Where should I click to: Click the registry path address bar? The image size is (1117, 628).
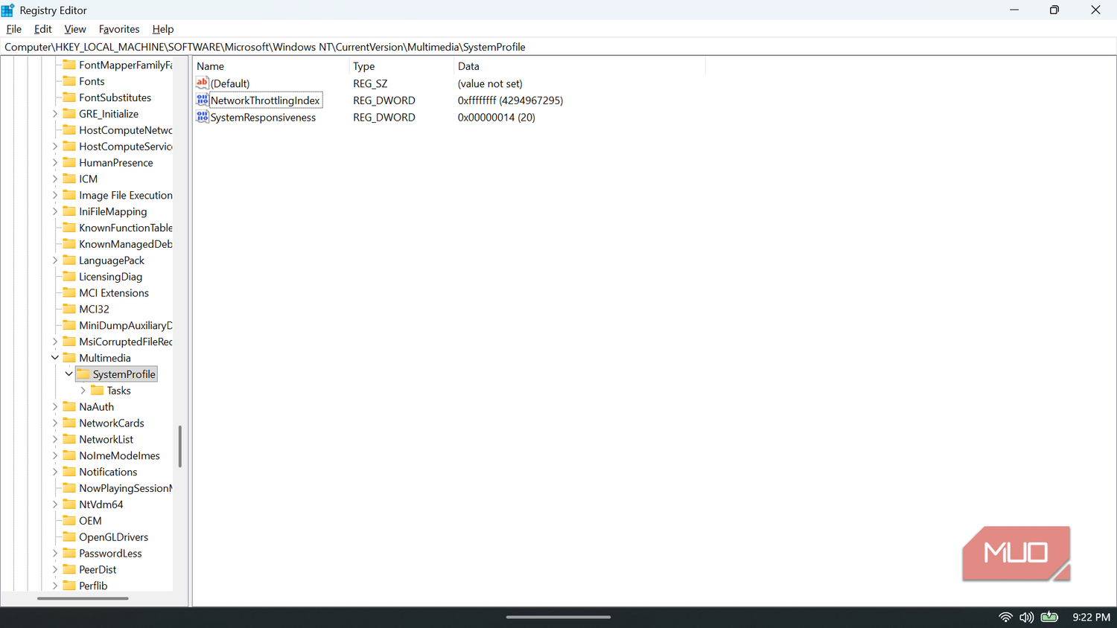click(x=558, y=47)
